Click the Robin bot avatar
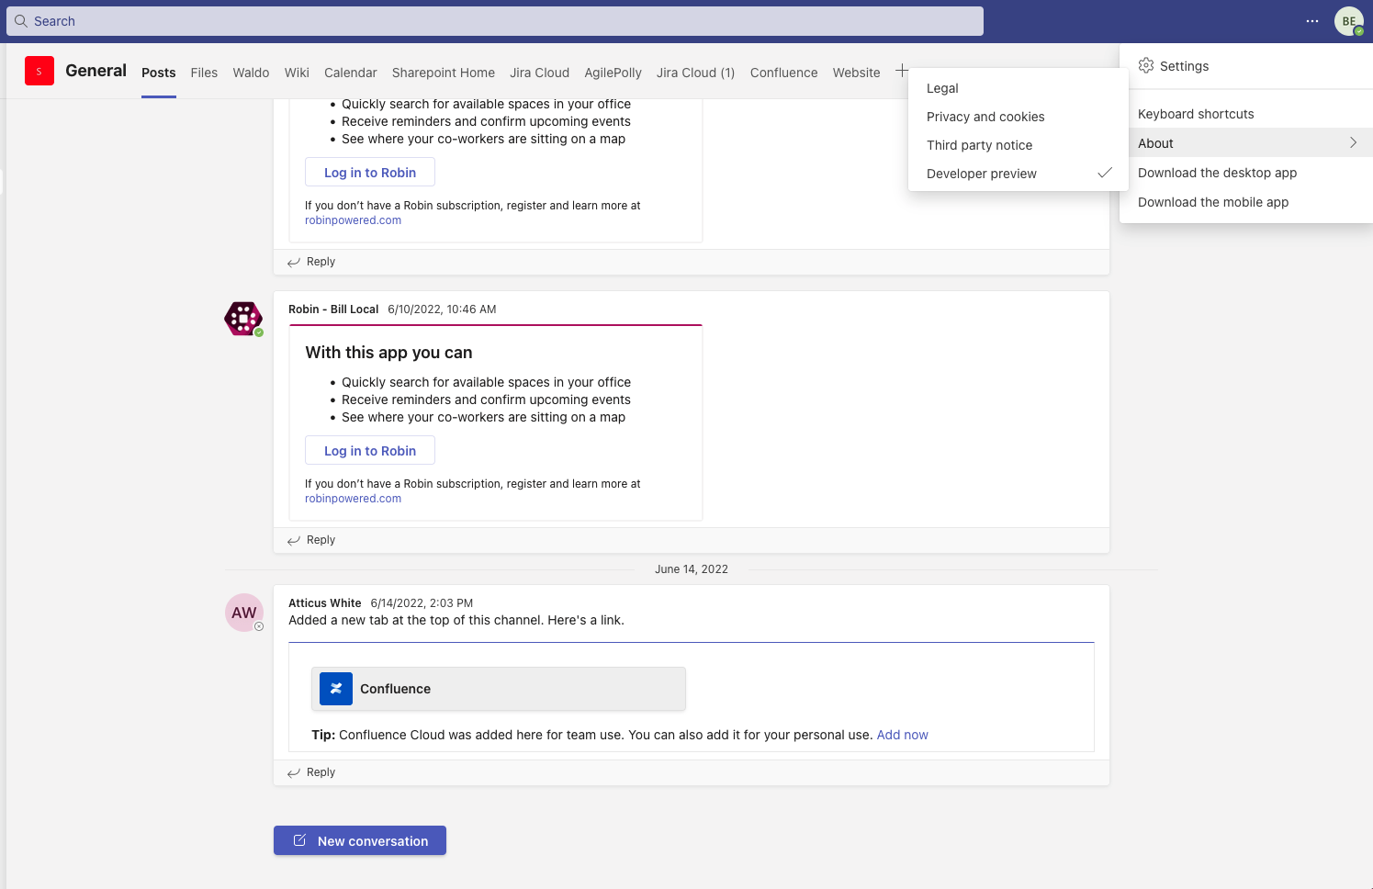This screenshot has width=1373, height=889. [x=243, y=318]
